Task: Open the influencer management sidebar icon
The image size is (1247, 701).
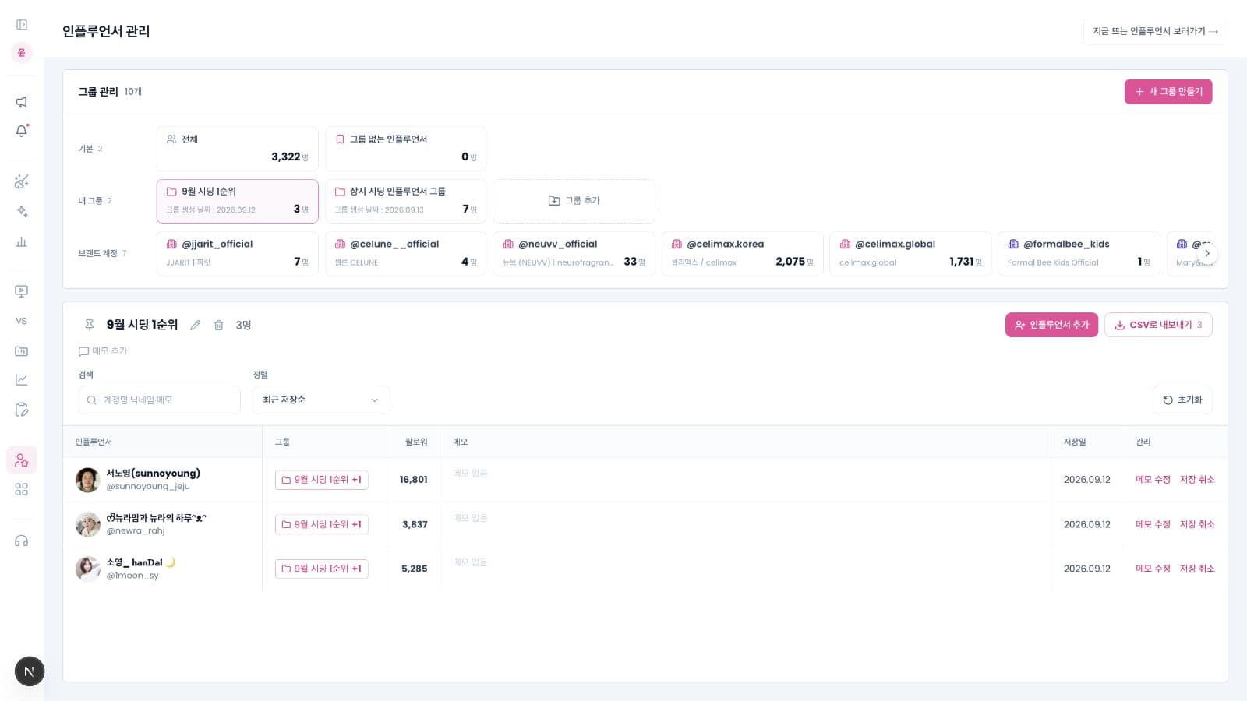Action: click(x=22, y=460)
